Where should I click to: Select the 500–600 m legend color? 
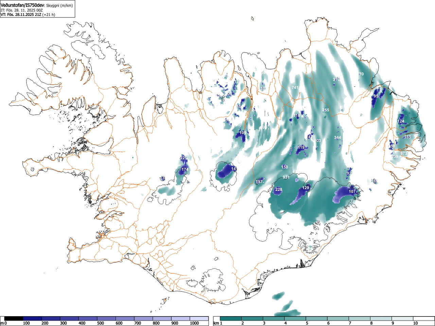tap(107, 319)
